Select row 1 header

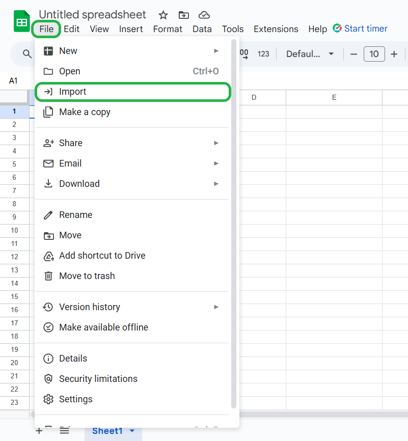14,112
